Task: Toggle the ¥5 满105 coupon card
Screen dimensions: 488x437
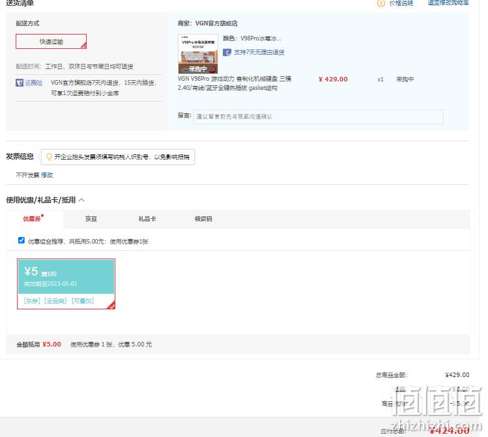Action: [66, 284]
